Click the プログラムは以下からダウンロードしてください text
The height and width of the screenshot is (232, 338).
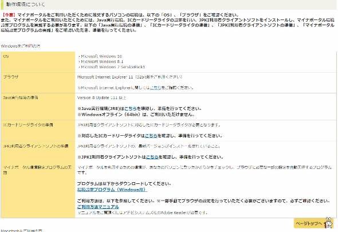(x=124, y=184)
